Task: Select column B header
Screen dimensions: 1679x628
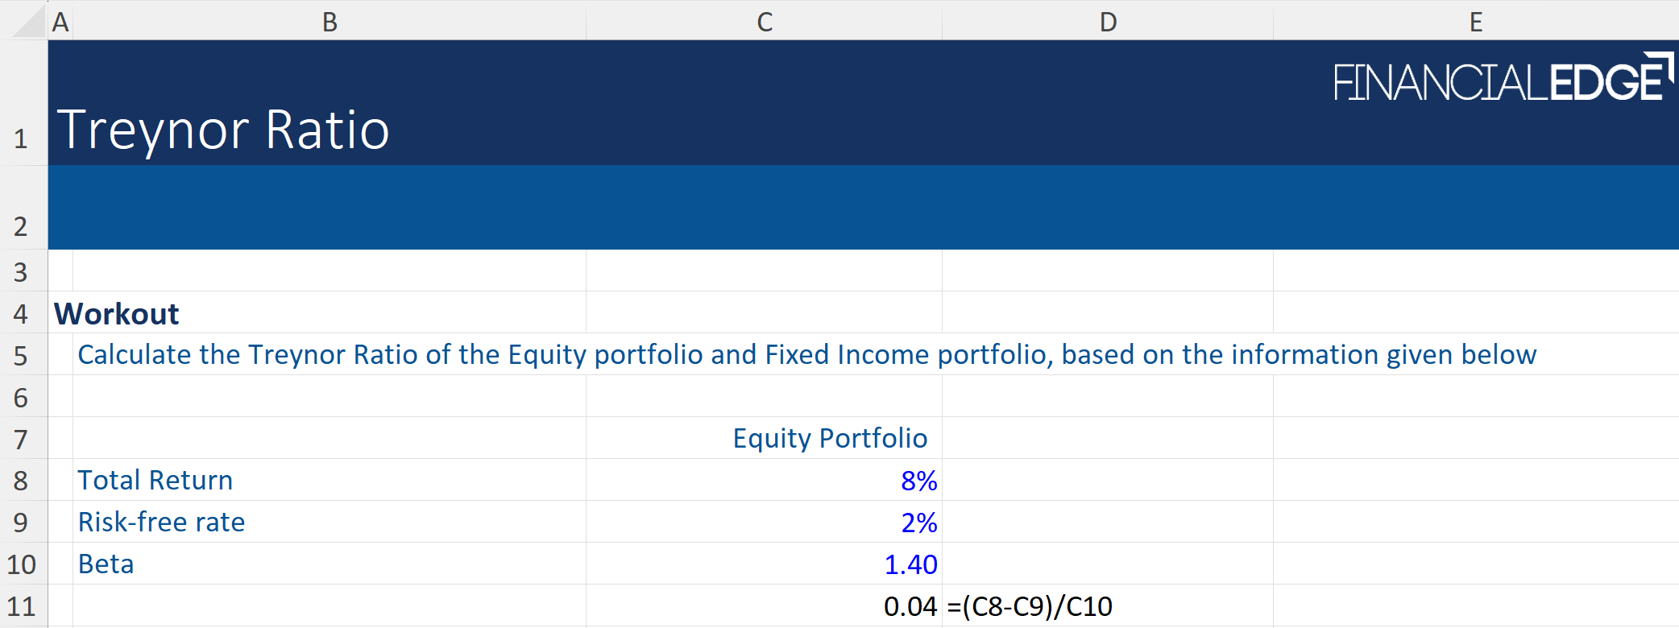Action: 329,22
